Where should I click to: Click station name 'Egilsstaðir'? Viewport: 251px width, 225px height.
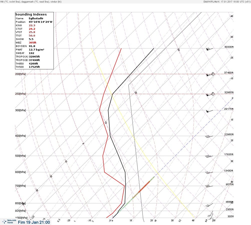36,18
